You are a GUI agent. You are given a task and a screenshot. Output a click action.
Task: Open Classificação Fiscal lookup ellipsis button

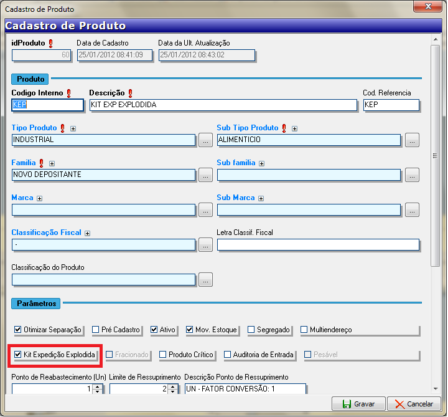pos(205,245)
